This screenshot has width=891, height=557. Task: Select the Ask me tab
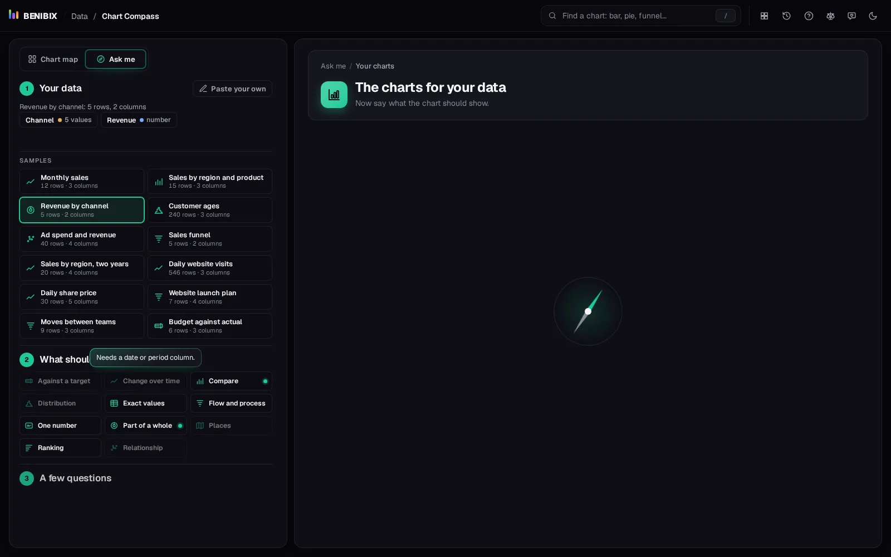click(x=116, y=60)
